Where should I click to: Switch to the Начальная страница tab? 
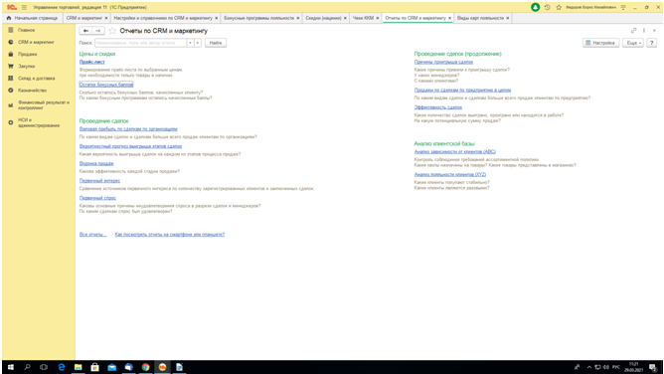tap(33, 18)
